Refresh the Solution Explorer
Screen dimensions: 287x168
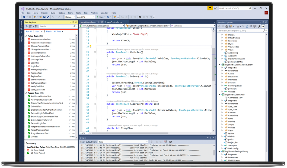[x=247, y=26]
